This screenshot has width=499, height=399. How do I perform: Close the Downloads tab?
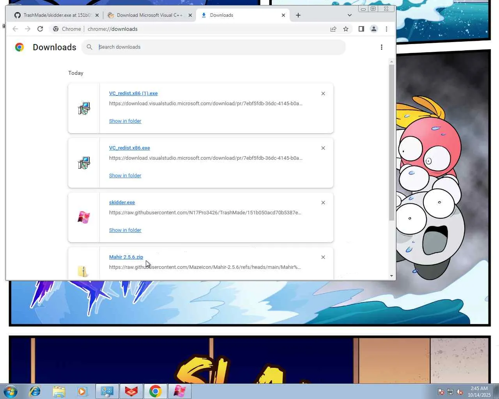point(283,15)
